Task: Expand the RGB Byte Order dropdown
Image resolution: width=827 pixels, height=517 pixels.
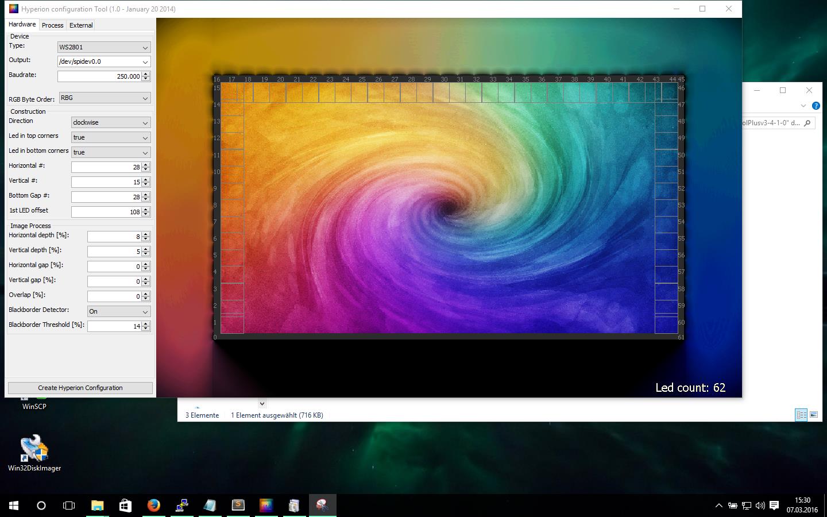Action: [x=104, y=98]
